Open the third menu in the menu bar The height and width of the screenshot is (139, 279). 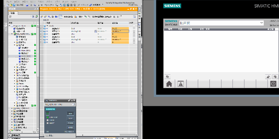[x=25, y=2]
